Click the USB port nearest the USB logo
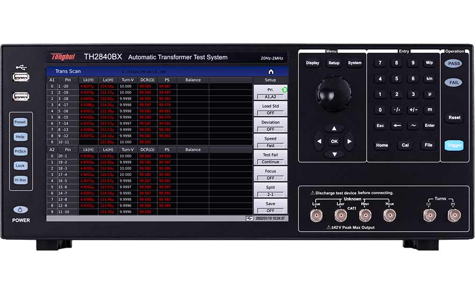Image resolution: width=475 pixels, height=294 pixels. 21,77
